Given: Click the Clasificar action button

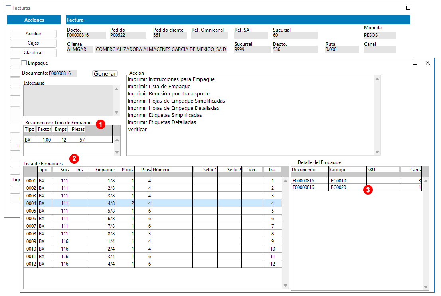Looking at the screenshot, I should point(33,53).
